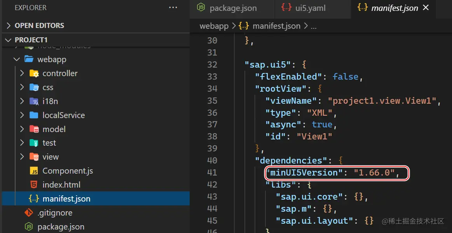Click the manifest.json breadcrumb segment
Image resolution: width=452 pixels, height=233 pixels.
pyautogui.click(x=276, y=26)
